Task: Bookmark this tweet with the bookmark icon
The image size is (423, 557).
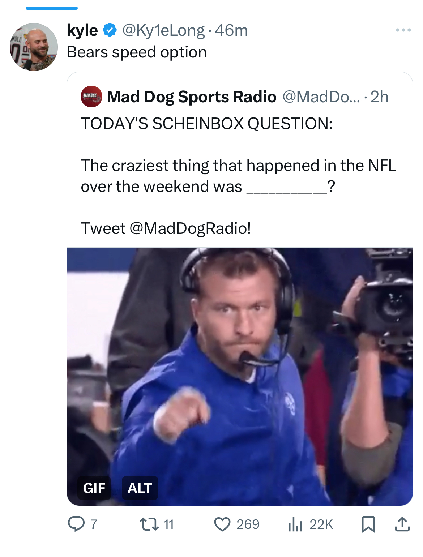Action: point(368,524)
